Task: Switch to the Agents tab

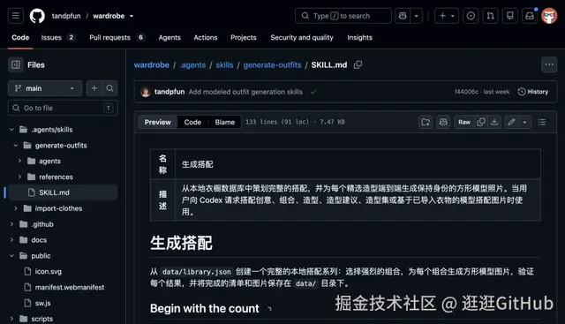Action: 169,37
